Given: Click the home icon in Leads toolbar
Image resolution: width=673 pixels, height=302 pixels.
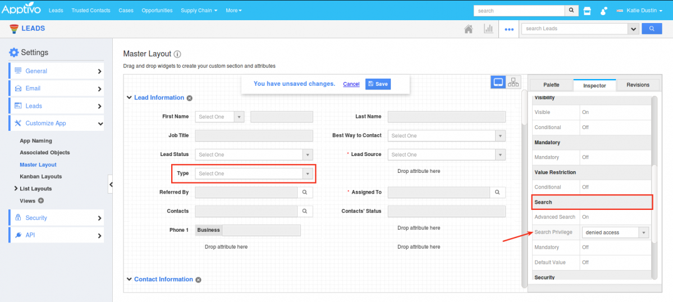Looking at the screenshot, I should click(x=468, y=29).
